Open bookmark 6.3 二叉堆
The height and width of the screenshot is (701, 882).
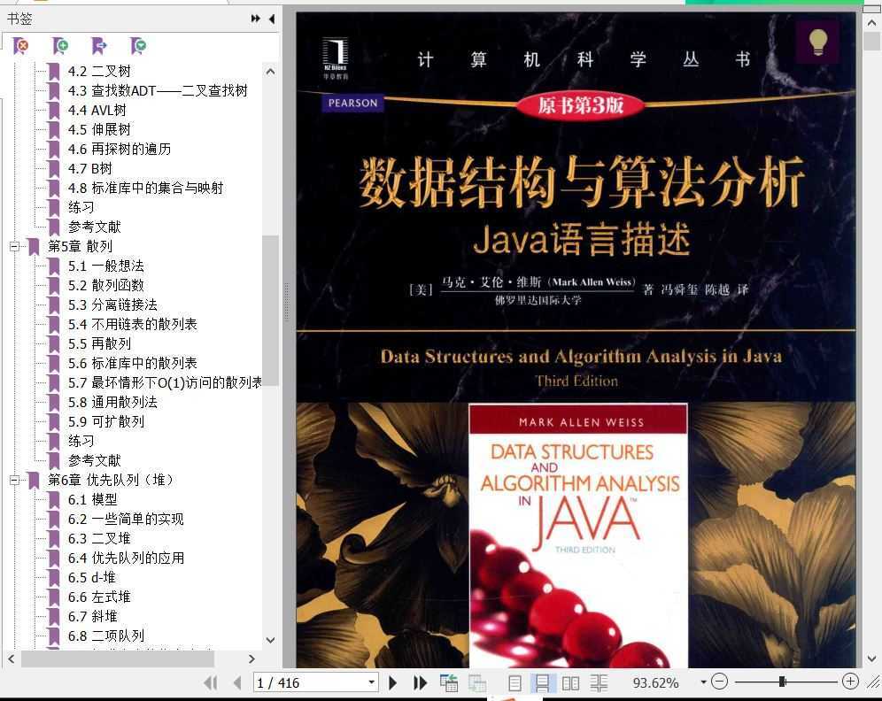tap(99, 538)
